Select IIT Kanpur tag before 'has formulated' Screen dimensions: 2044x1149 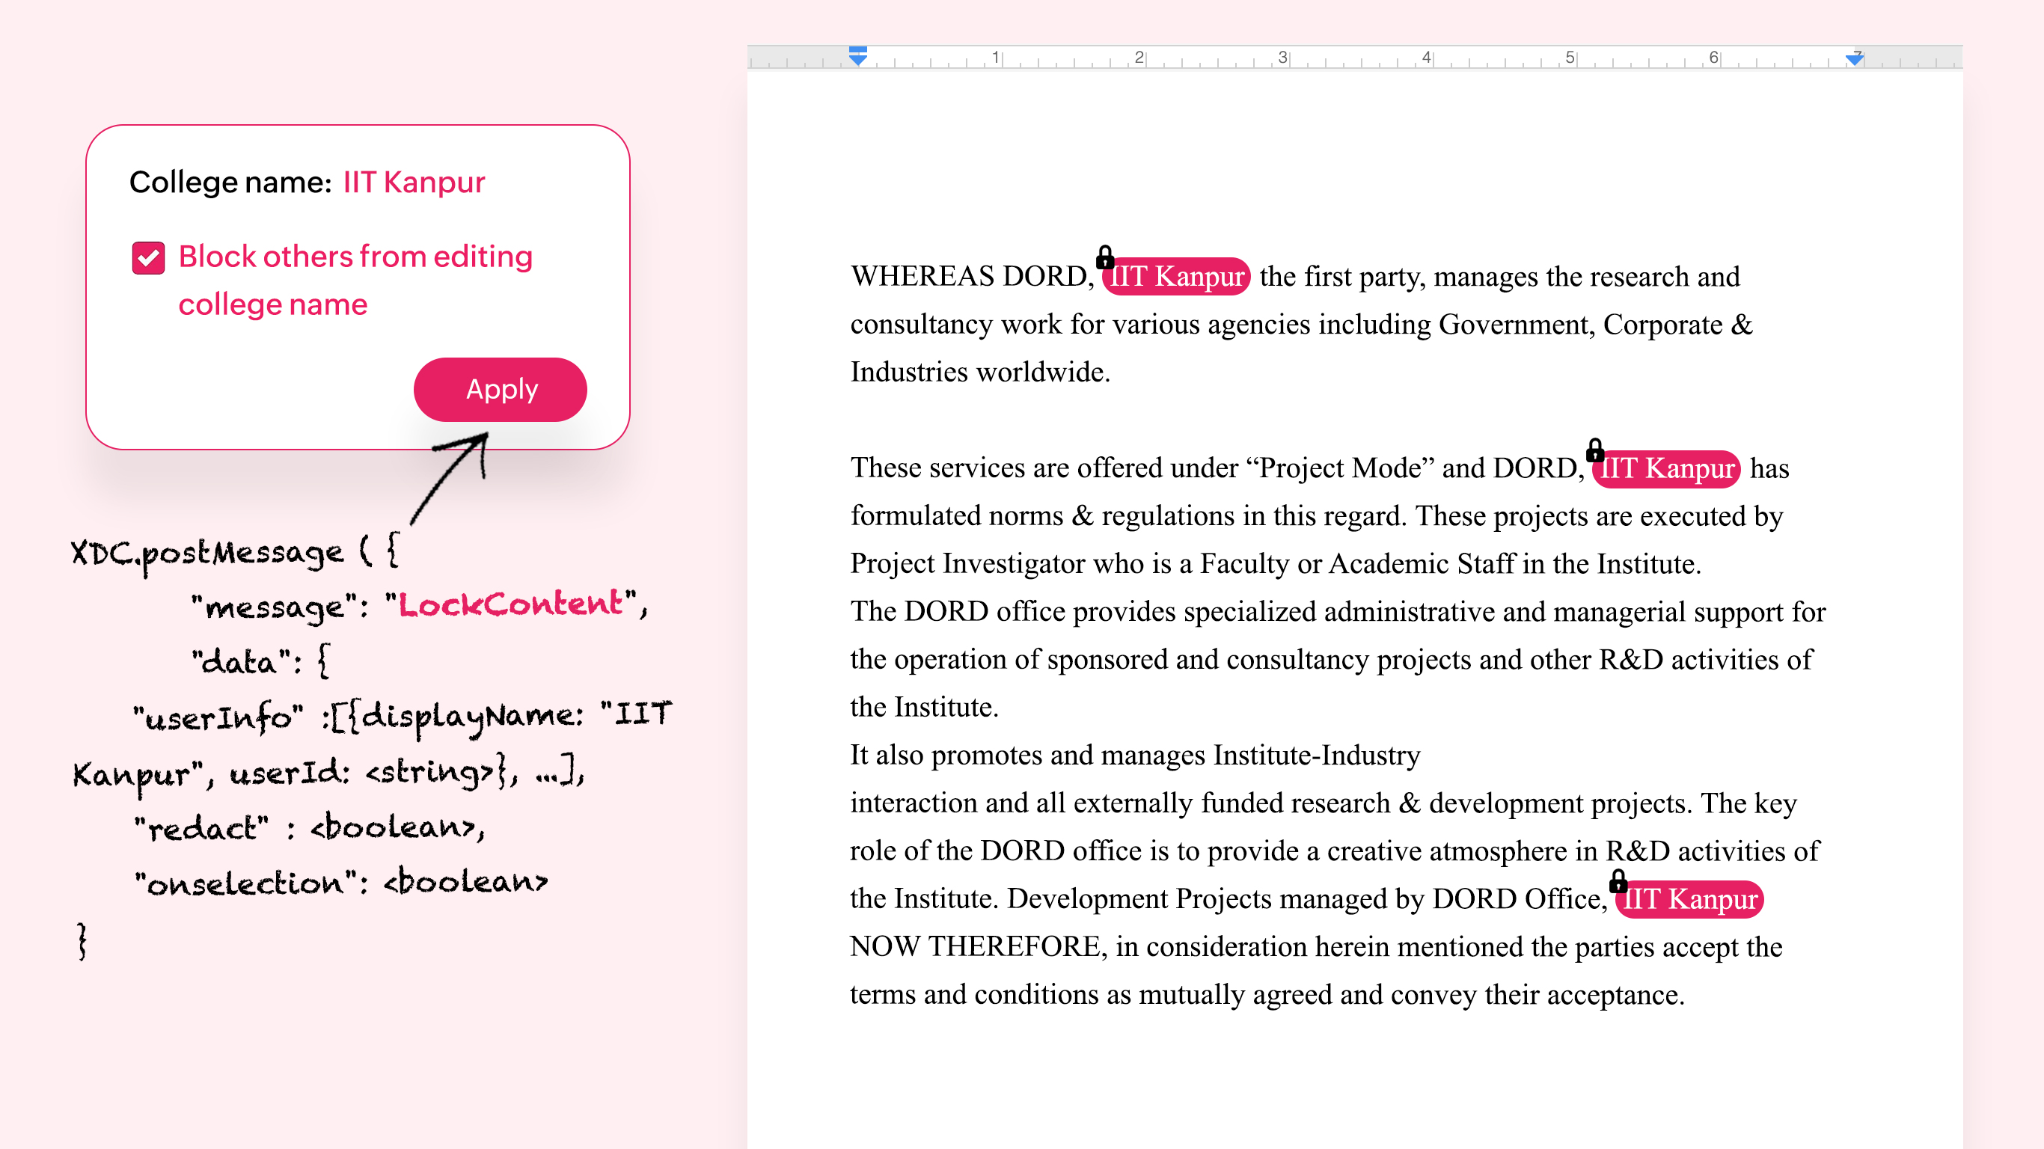pos(1665,468)
